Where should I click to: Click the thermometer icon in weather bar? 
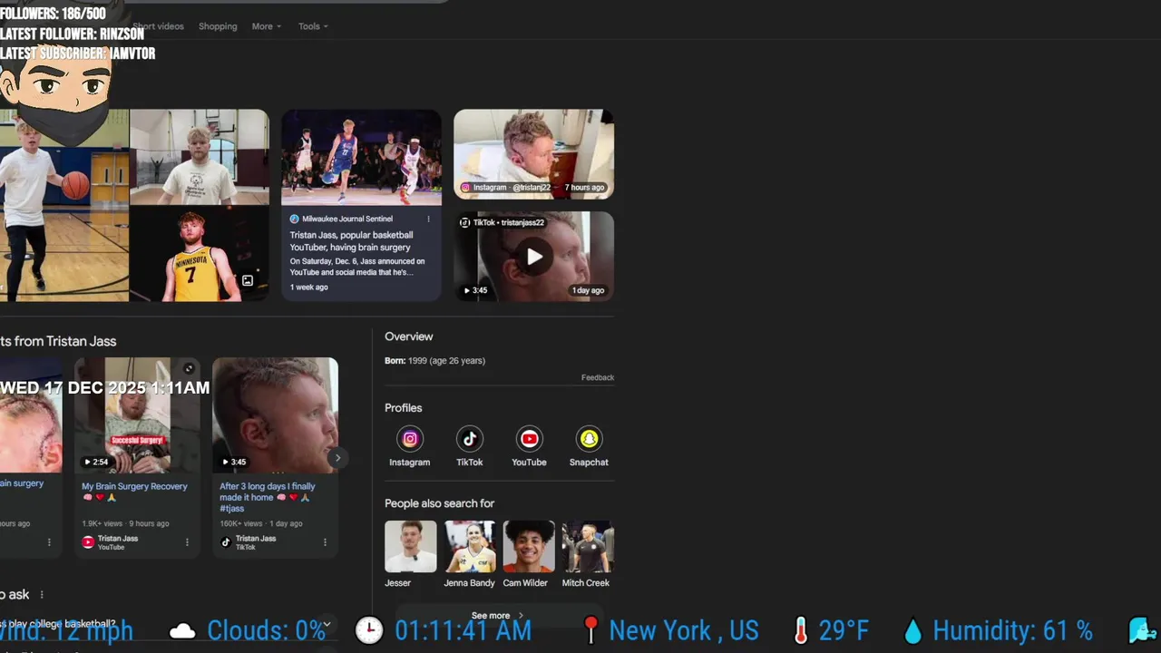801,630
